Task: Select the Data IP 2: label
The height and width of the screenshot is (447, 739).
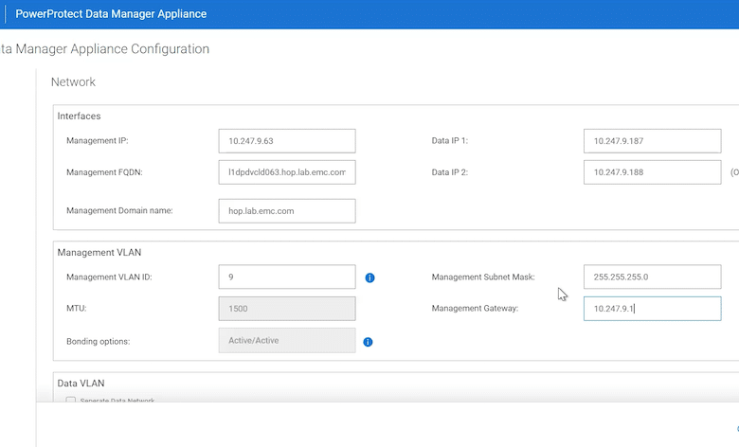Action: coord(450,172)
